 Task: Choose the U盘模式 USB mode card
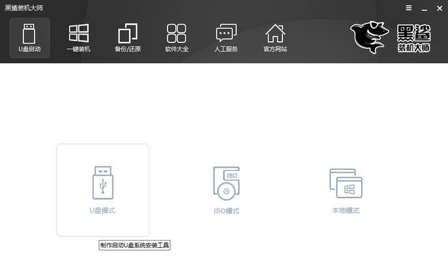tap(103, 190)
